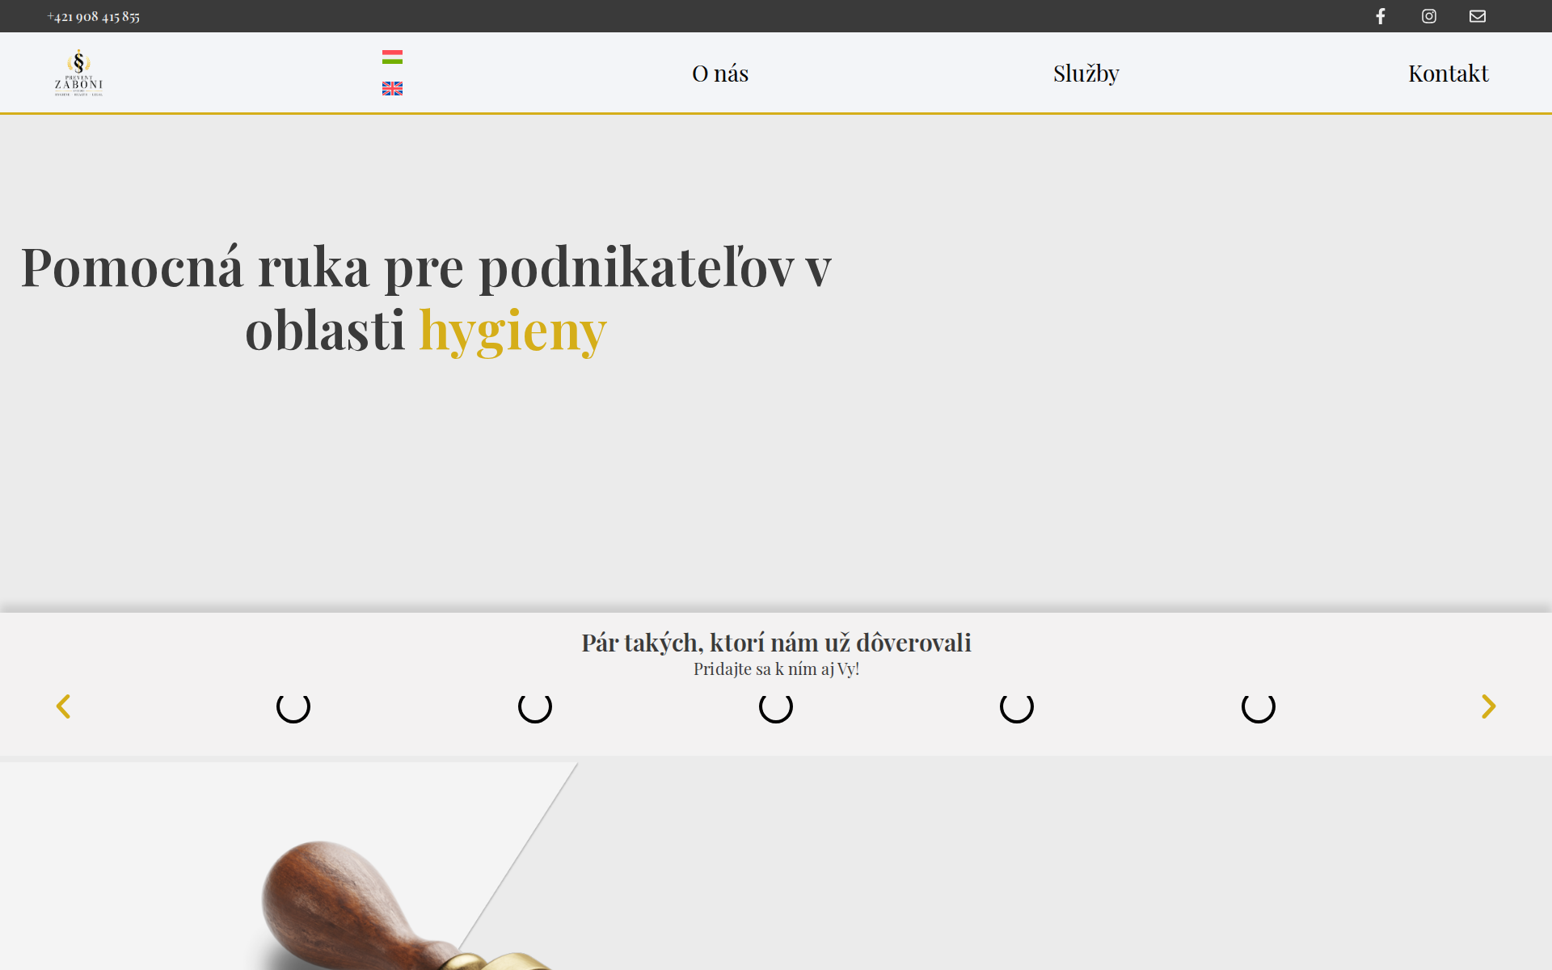The image size is (1552, 970).
Task: Switch the site to English via UK flag
Action: click(x=392, y=89)
